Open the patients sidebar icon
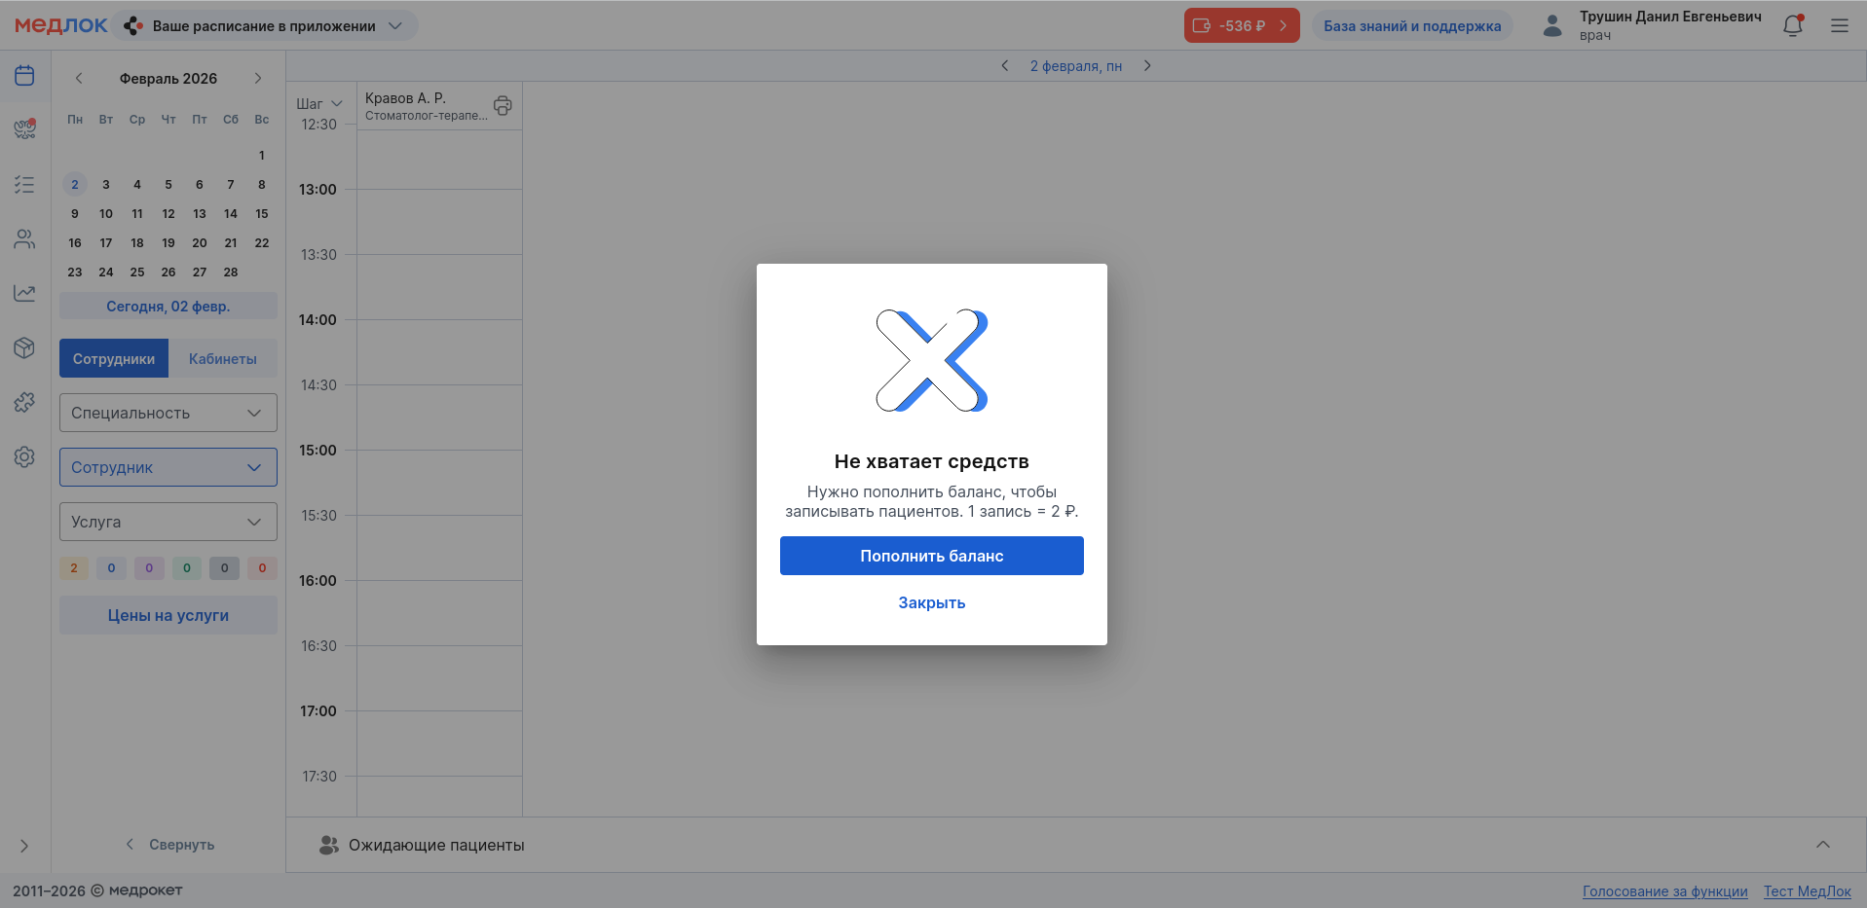1867x908 pixels. 24,239
